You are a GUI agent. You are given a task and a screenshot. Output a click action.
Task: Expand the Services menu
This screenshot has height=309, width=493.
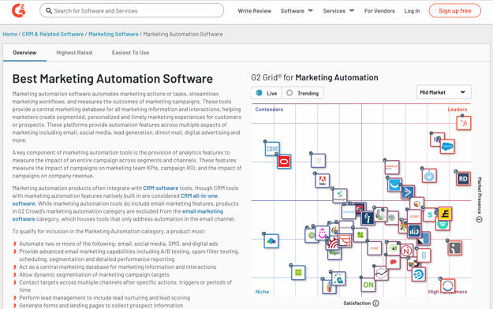point(338,11)
